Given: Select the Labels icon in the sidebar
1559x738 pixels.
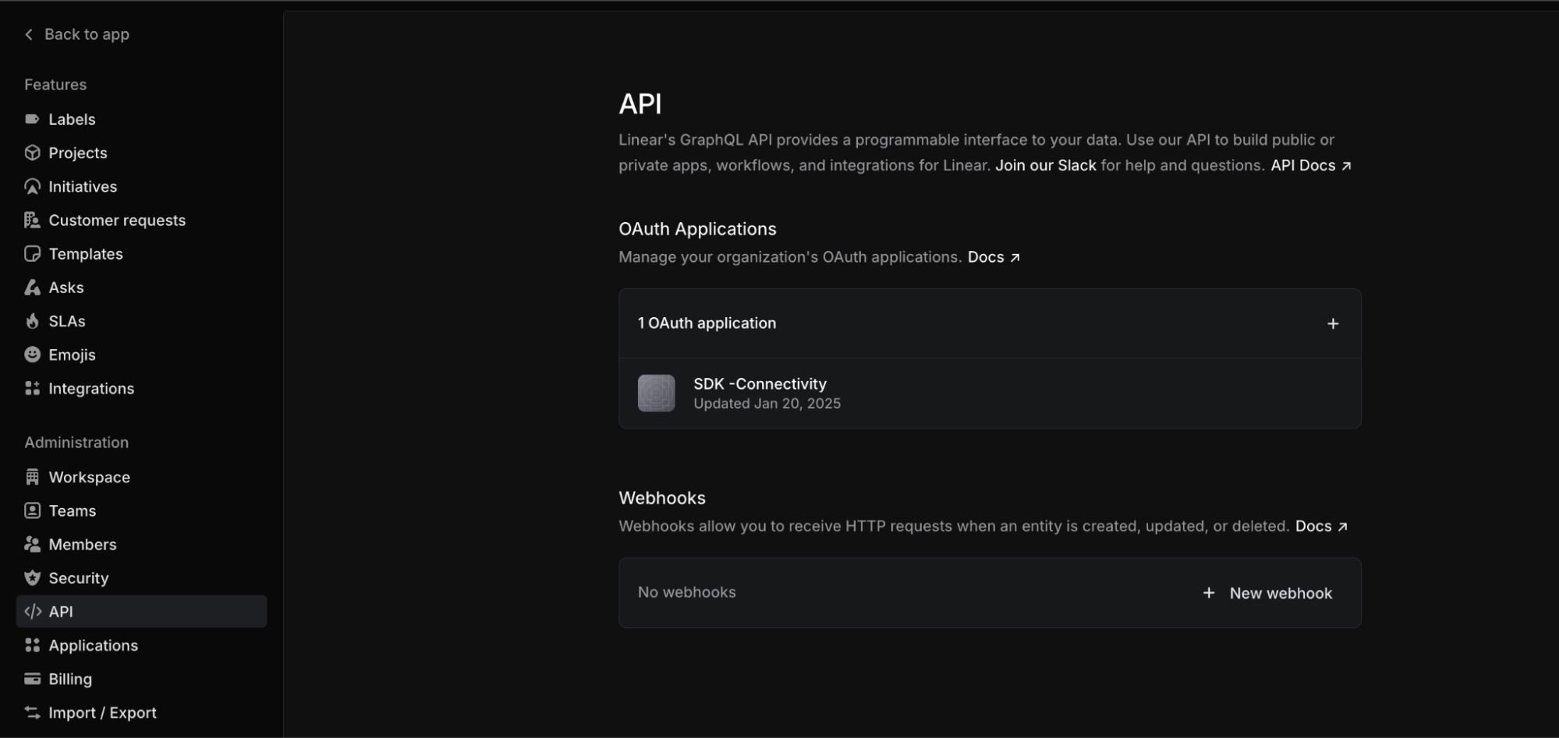Looking at the screenshot, I should [x=32, y=118].
